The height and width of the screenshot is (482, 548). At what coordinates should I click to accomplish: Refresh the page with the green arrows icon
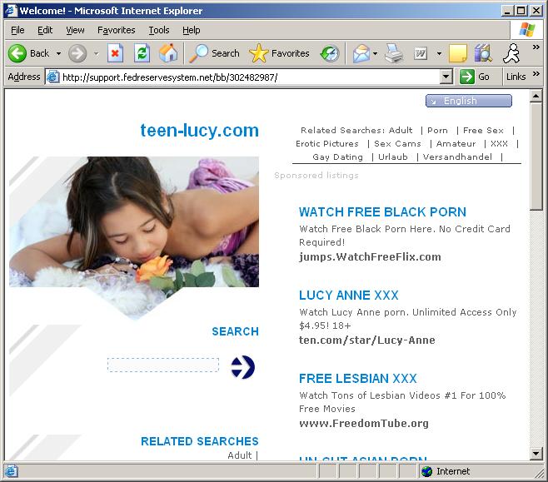[142, 53]
